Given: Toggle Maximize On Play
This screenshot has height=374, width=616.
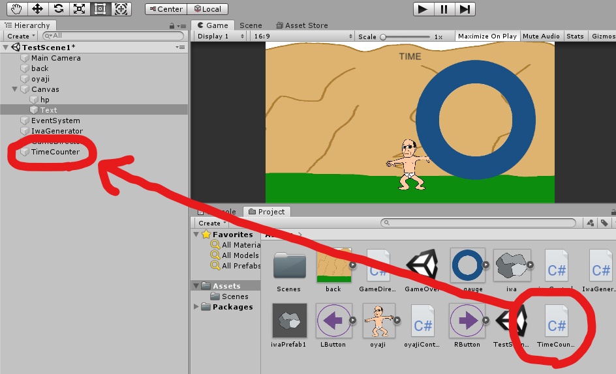Looking at the screenshot, I should [487, 36].
